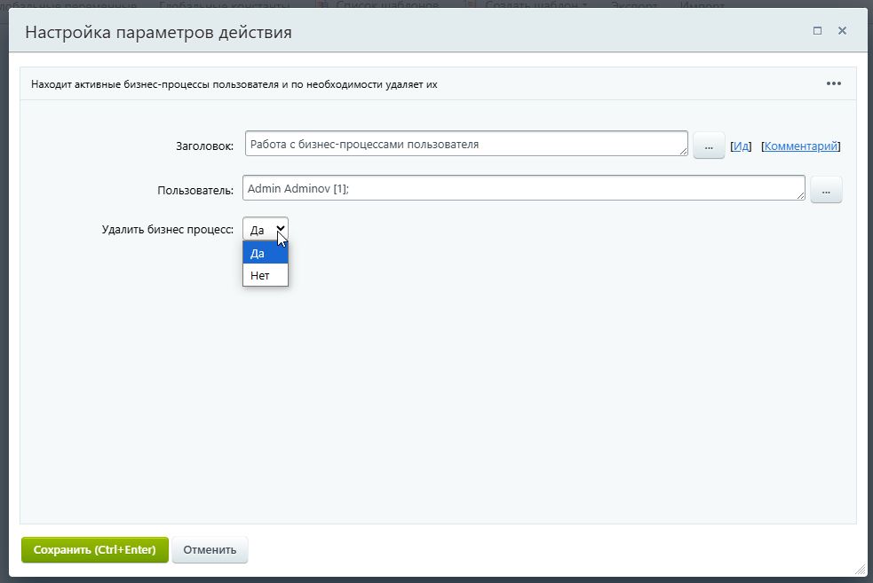This screenshot has height=583, width=873.
Task: Click the resize grip of Пользователь textarea
Action: (x=800, y=196)
